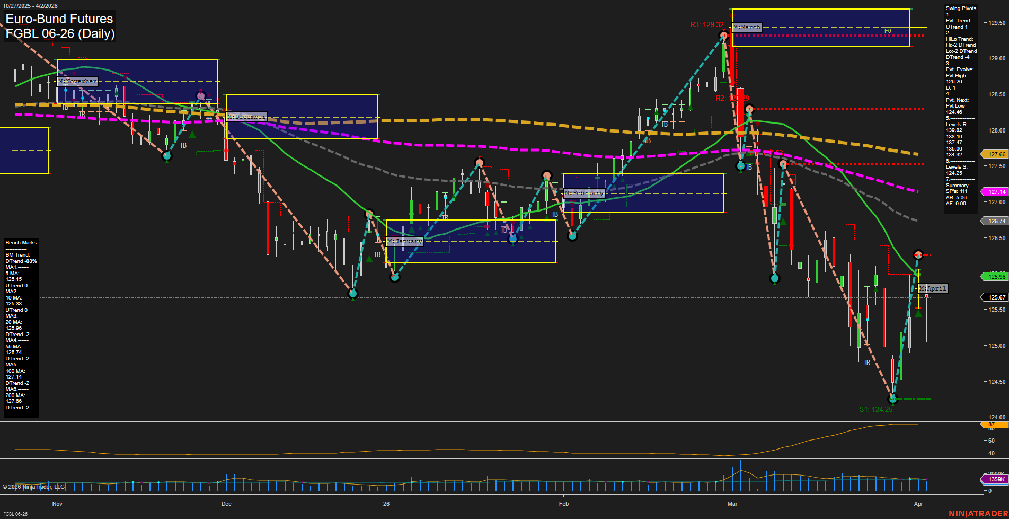Click the M:March session label

747,27
